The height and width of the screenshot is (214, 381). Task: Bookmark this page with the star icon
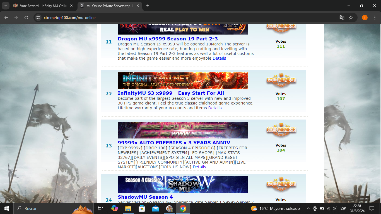coord(351,18)
